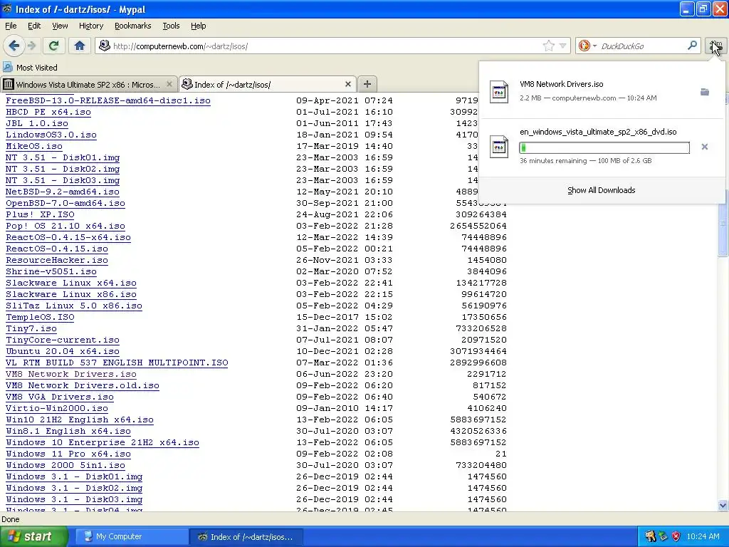729x547 pixels.
Task: Open the File menu
Action: click(x=11, y=26)
